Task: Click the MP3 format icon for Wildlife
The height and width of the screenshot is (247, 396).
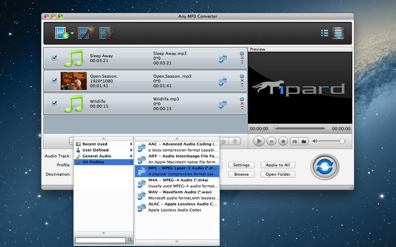Action: tap(222, 104)
